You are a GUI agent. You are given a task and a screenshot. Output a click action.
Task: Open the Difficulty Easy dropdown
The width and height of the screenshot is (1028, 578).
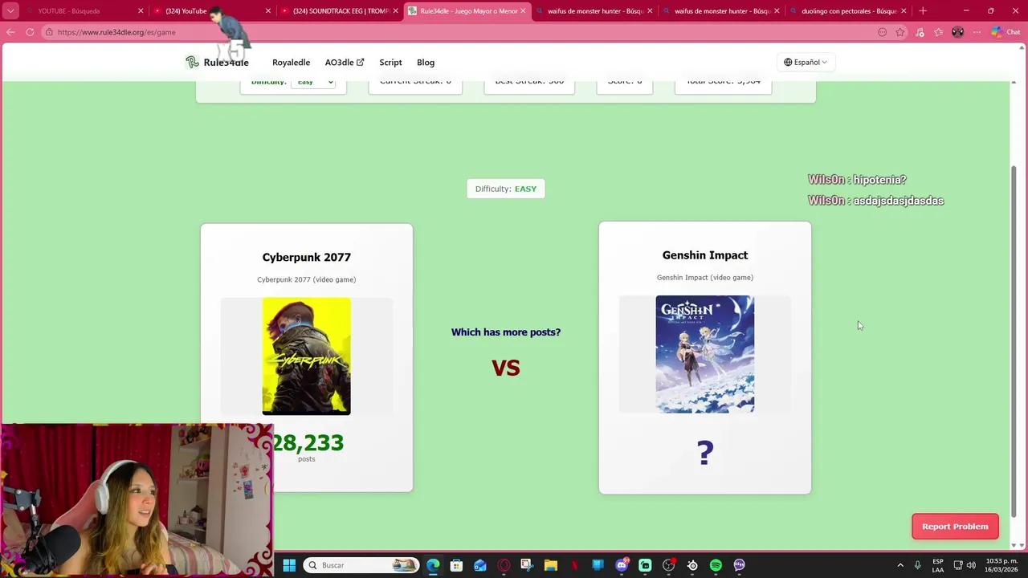pyautogui.click(x=312, y=82)
